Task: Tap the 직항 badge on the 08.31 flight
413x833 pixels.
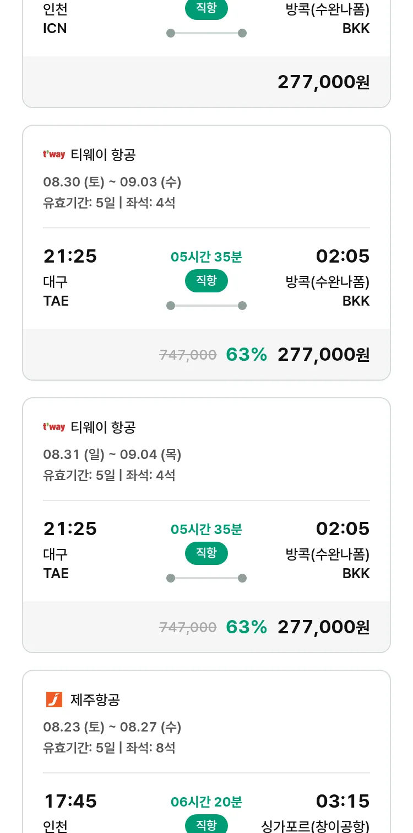Action: [206, 553]
